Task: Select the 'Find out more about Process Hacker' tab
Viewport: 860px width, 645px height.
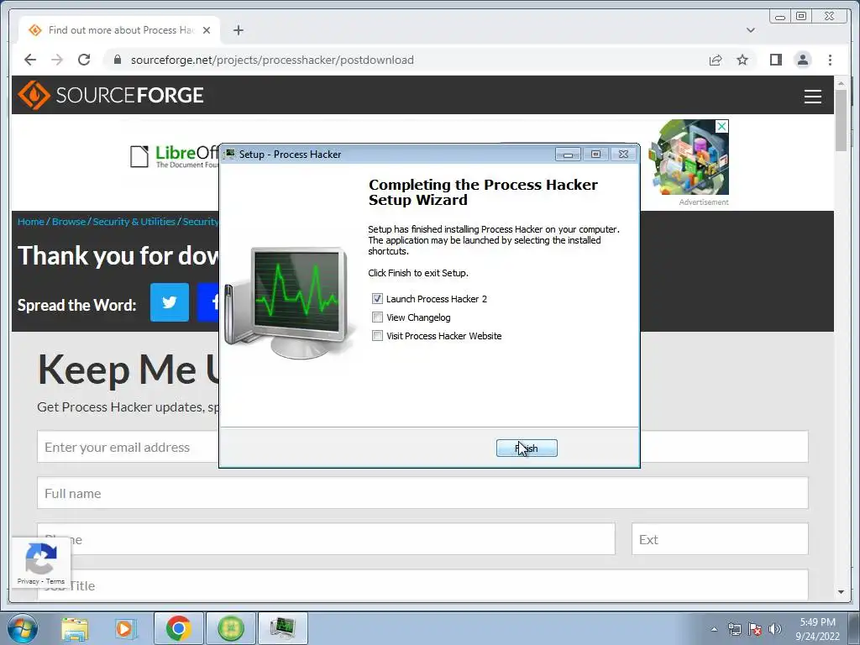Action: coord(119,30)
